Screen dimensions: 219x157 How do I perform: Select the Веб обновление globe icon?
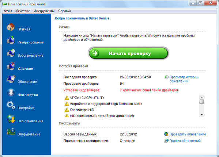(11, 119)
